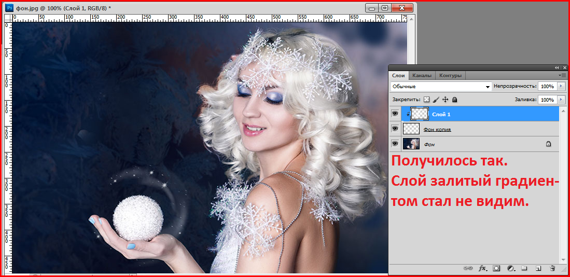Hide the Слой 1 layer

(x=395, y=114)
